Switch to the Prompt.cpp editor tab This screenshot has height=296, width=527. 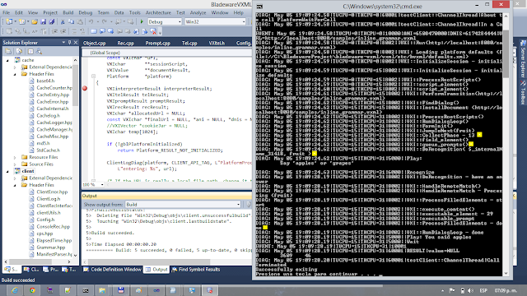[x=157, y=43]
